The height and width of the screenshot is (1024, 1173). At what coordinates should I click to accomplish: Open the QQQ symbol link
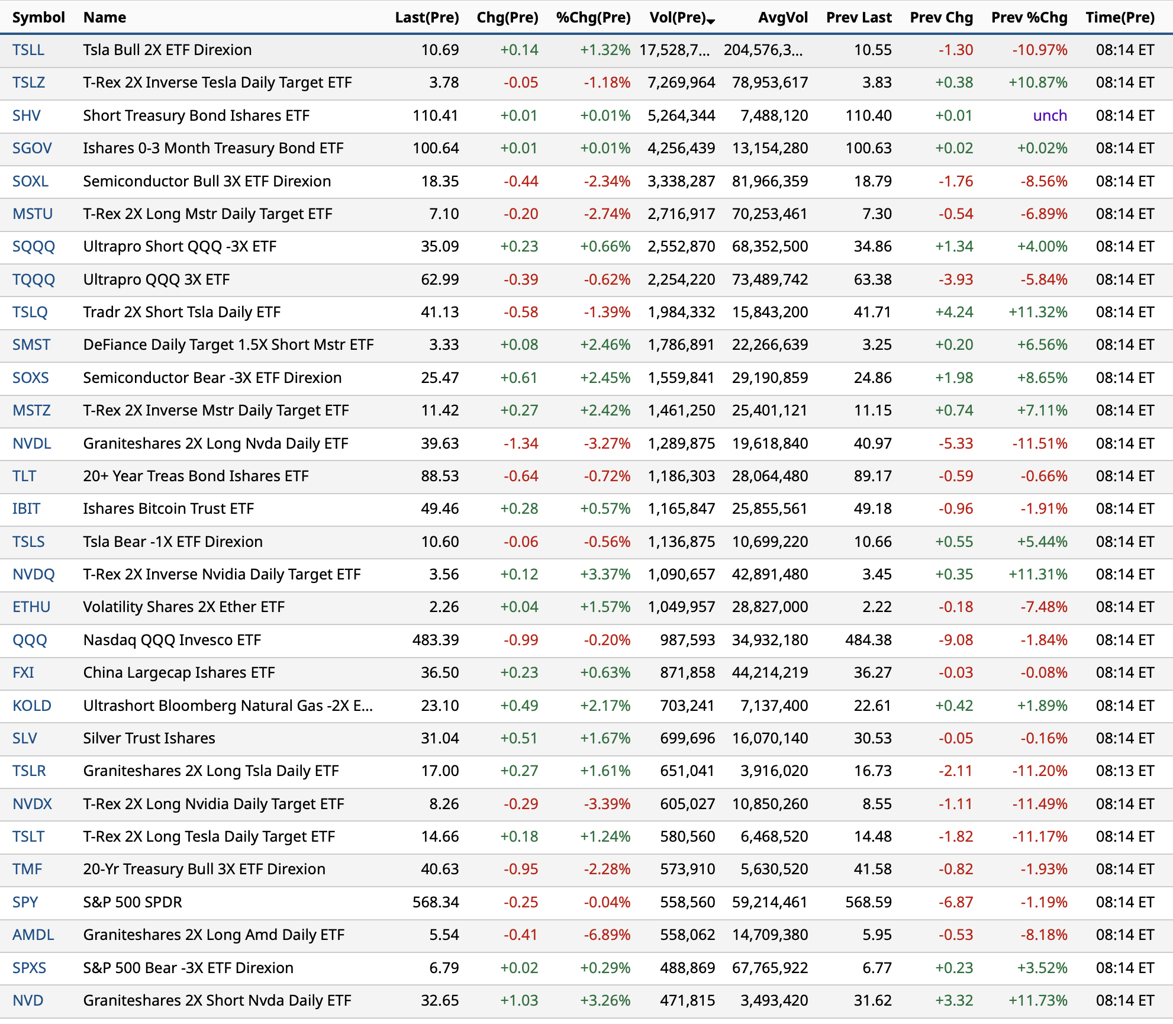pos(30,640)
